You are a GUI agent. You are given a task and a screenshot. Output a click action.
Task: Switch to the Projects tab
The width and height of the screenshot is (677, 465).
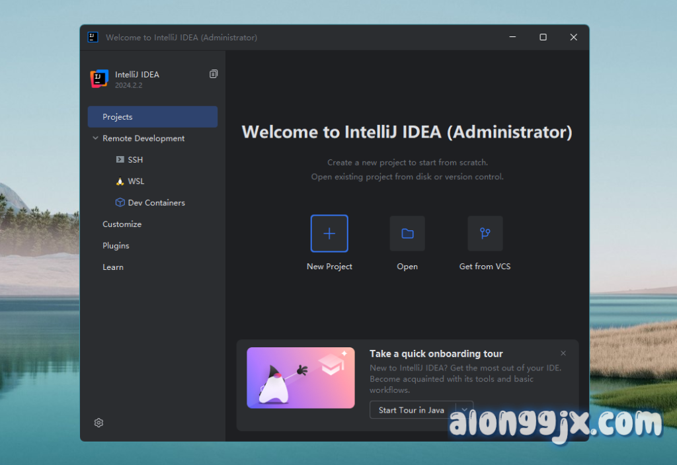click(x=153, y=117)
